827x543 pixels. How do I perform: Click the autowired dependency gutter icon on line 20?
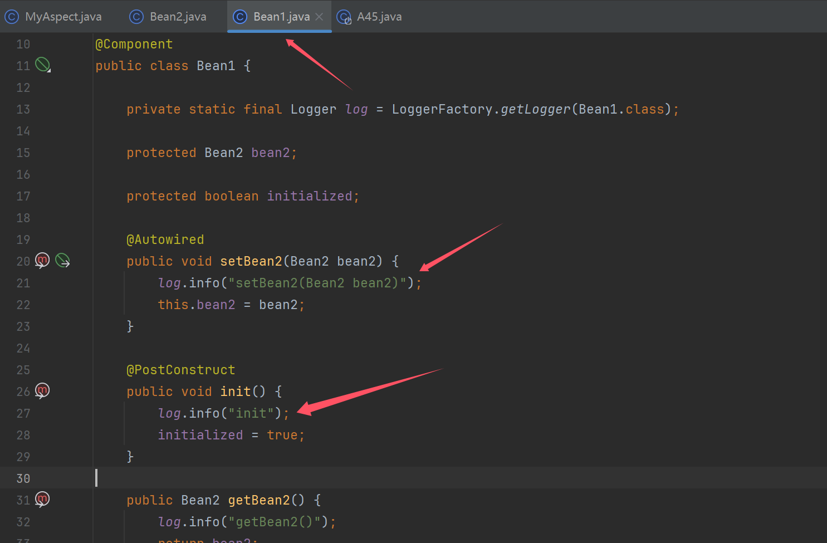(x=62, y=260)
